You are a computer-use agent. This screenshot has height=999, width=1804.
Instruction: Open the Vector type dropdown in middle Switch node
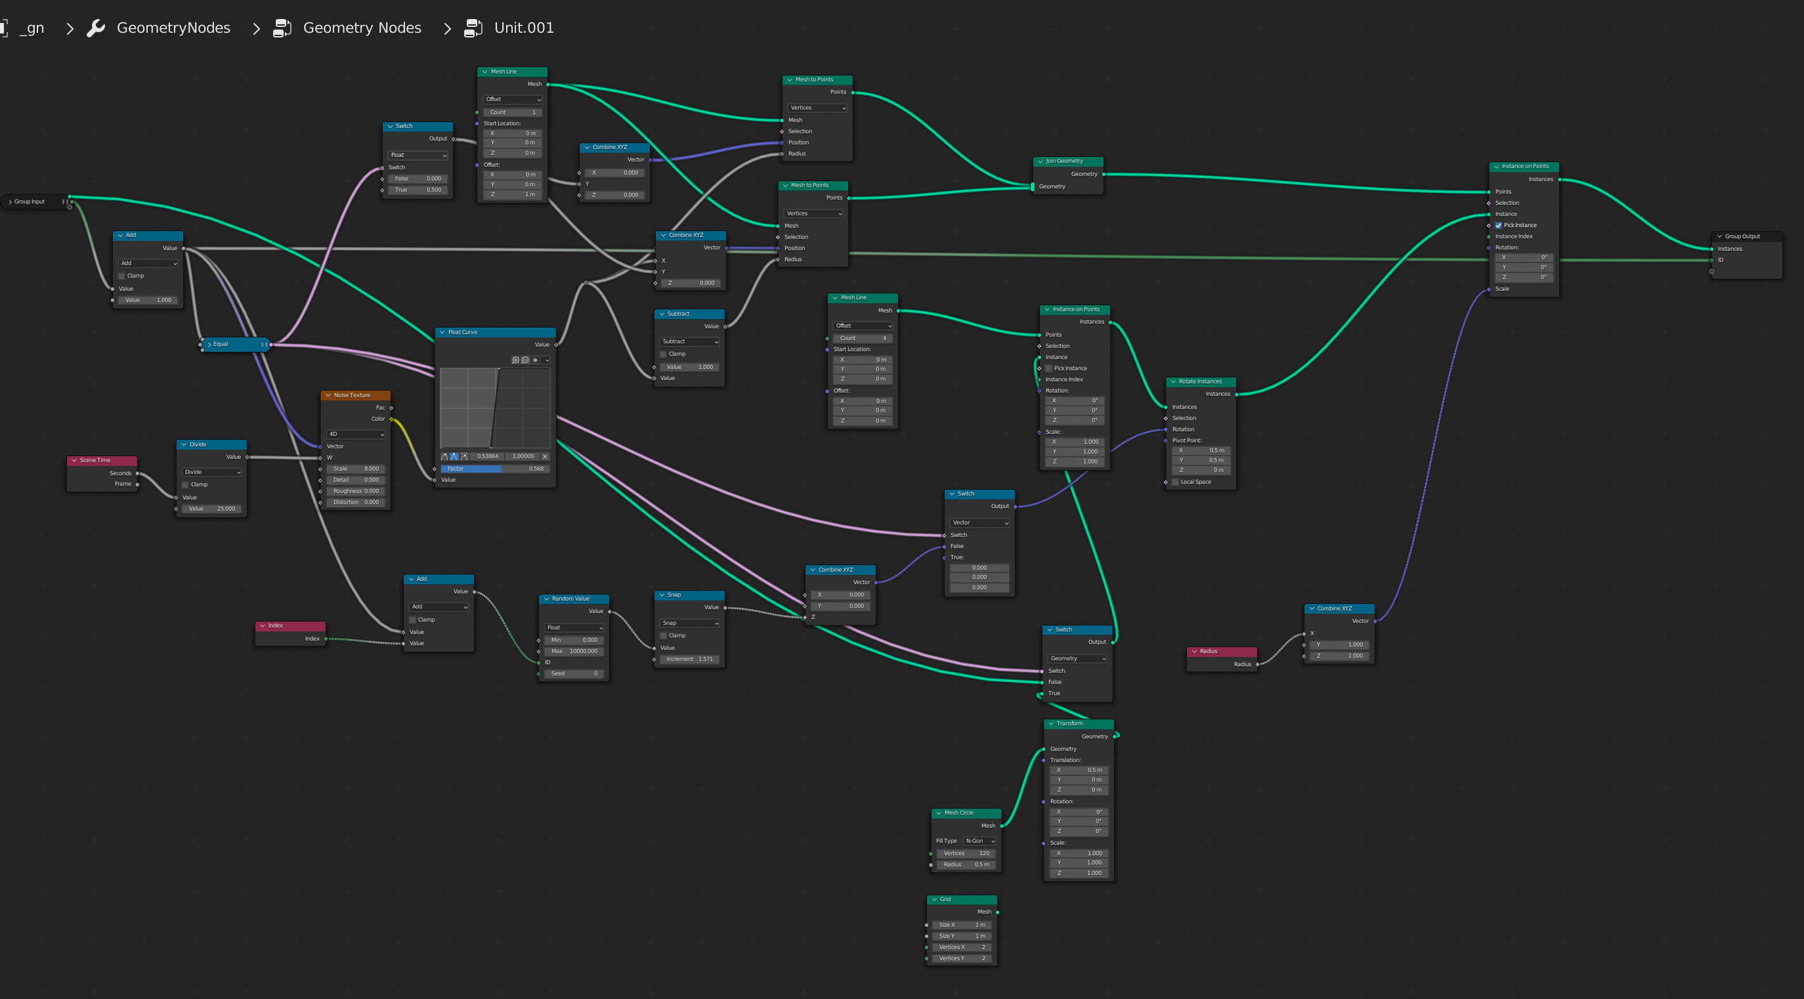pos(979,523)
